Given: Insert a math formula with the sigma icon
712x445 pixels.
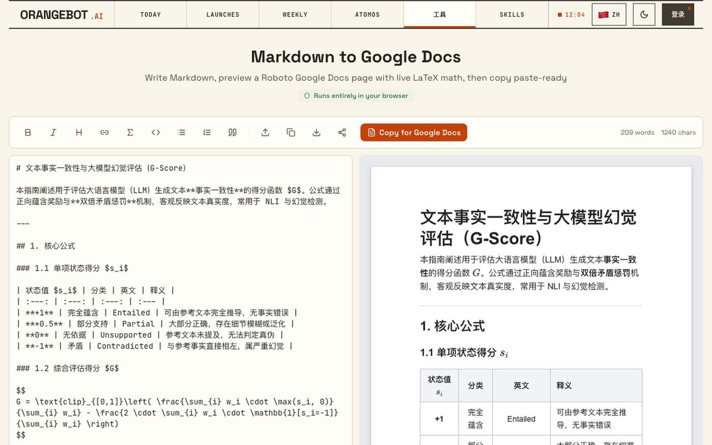Looking at the screenshot, I should coord(130,132).
